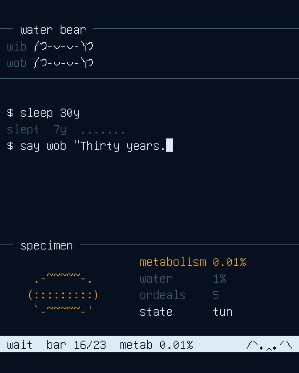The image size is (299, 373).
Task: Open the 'specimen' panel header
Action: (x=47, y=245)
